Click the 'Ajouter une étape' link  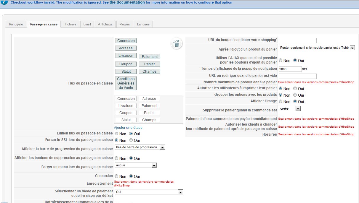[128, 128]
